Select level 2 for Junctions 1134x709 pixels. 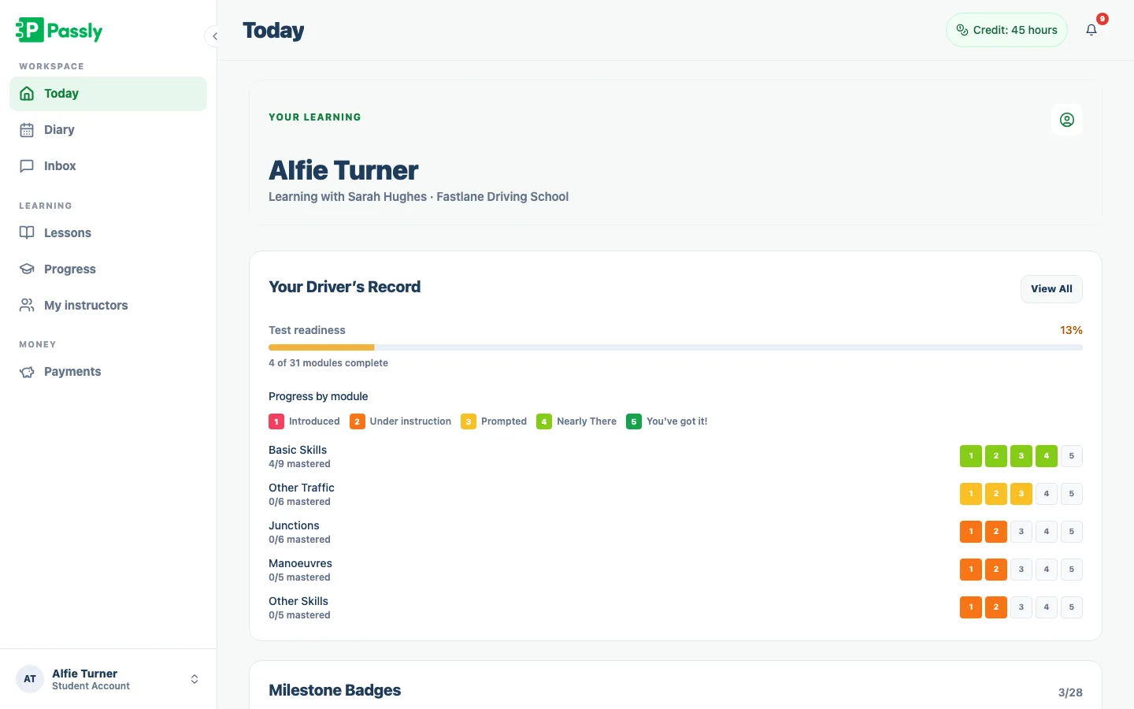tap(996, 532)
